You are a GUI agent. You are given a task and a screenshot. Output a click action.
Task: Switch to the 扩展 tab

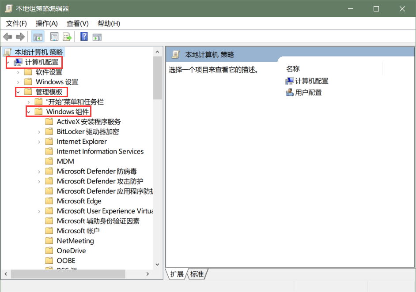coord(177,274)
